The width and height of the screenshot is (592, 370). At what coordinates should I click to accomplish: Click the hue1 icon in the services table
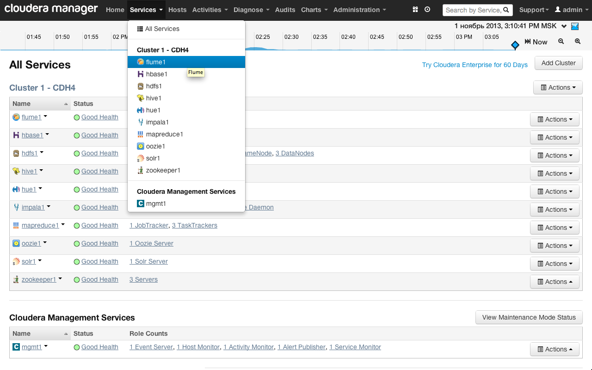pyautogui.click(x=16, y=189)
